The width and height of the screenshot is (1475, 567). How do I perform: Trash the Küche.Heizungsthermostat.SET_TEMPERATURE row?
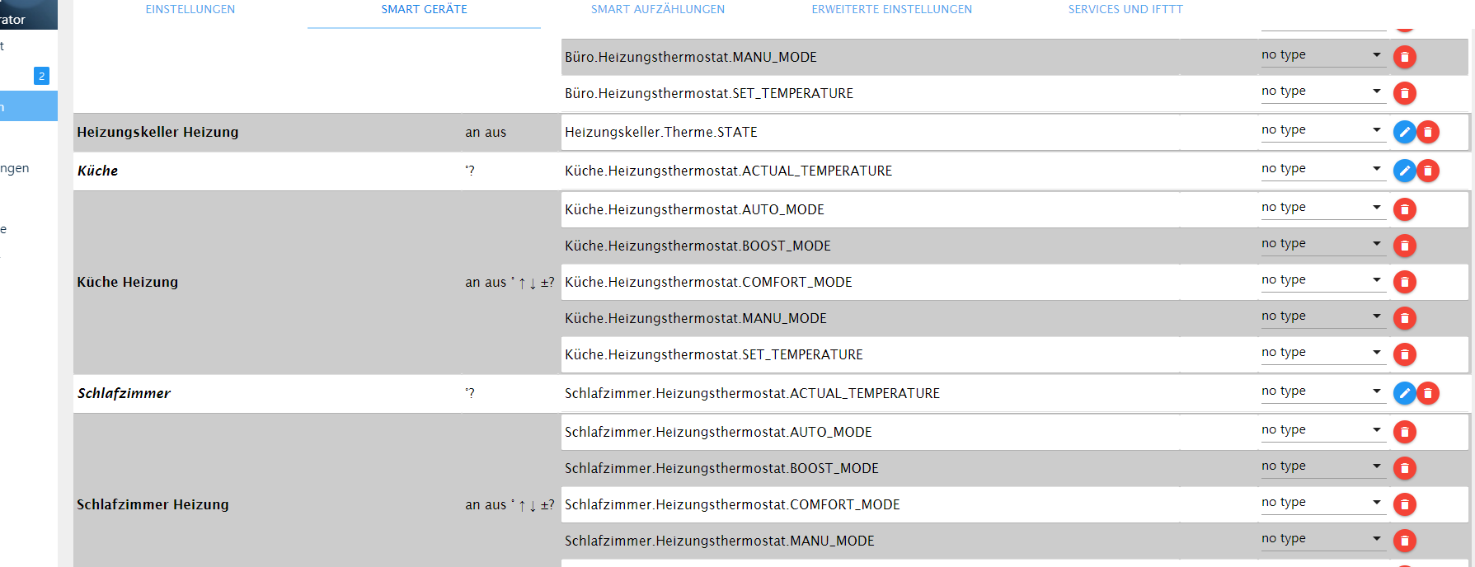(1404, 354)
